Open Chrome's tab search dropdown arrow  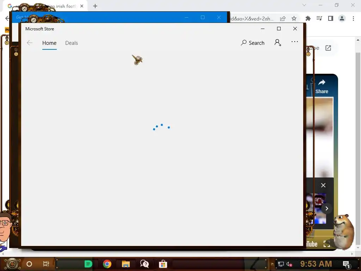304,5
